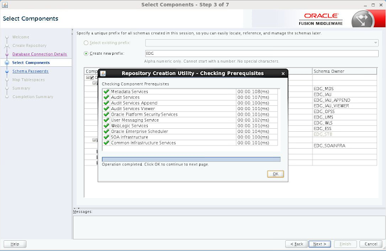Click the Oracle Enterprise Scheduler time 00:00.104(ms)

coord(253,131)
